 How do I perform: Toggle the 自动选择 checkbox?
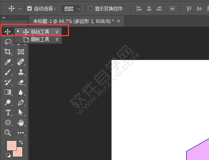(29, 9)
